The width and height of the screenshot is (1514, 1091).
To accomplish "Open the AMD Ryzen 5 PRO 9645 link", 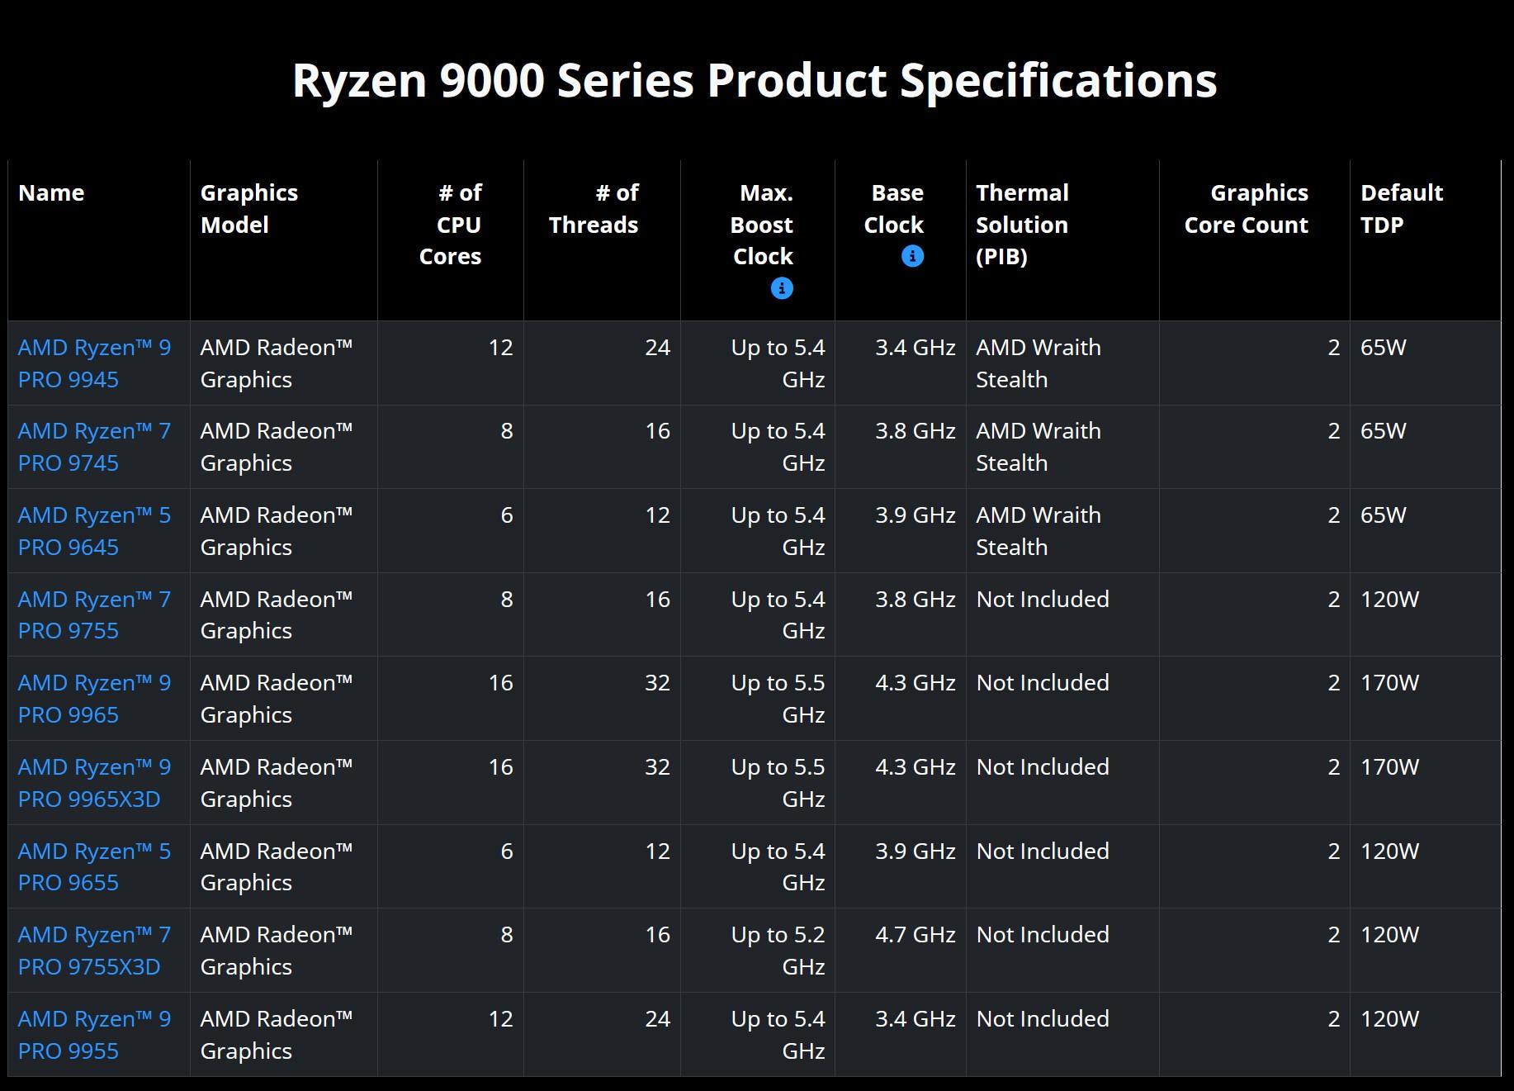I will pos(95,531).
